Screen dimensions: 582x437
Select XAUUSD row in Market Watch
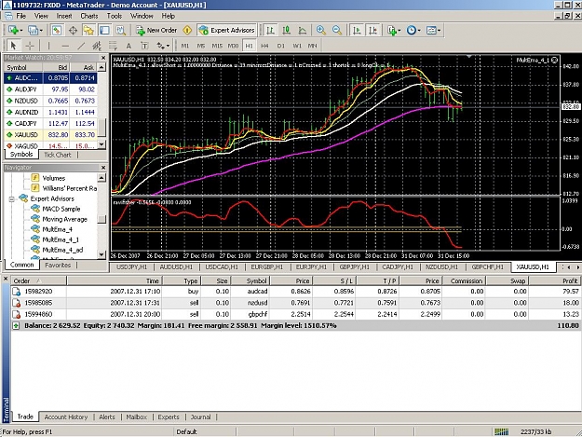pyautogui.click(x=50, y=135)
